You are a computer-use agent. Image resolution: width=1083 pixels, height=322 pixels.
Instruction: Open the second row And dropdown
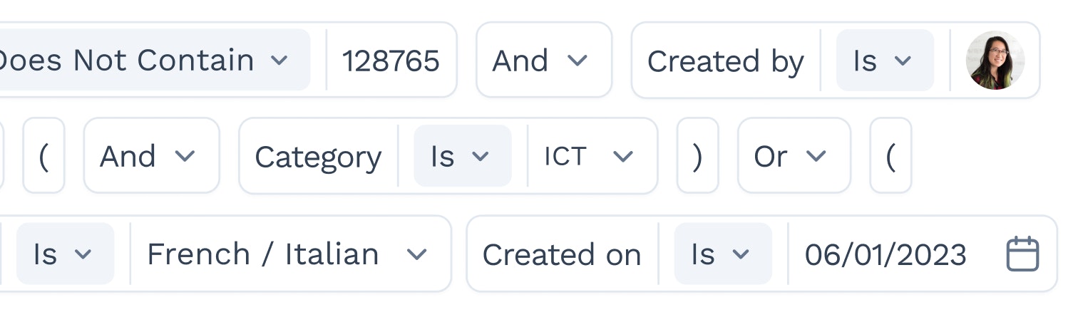151,156
